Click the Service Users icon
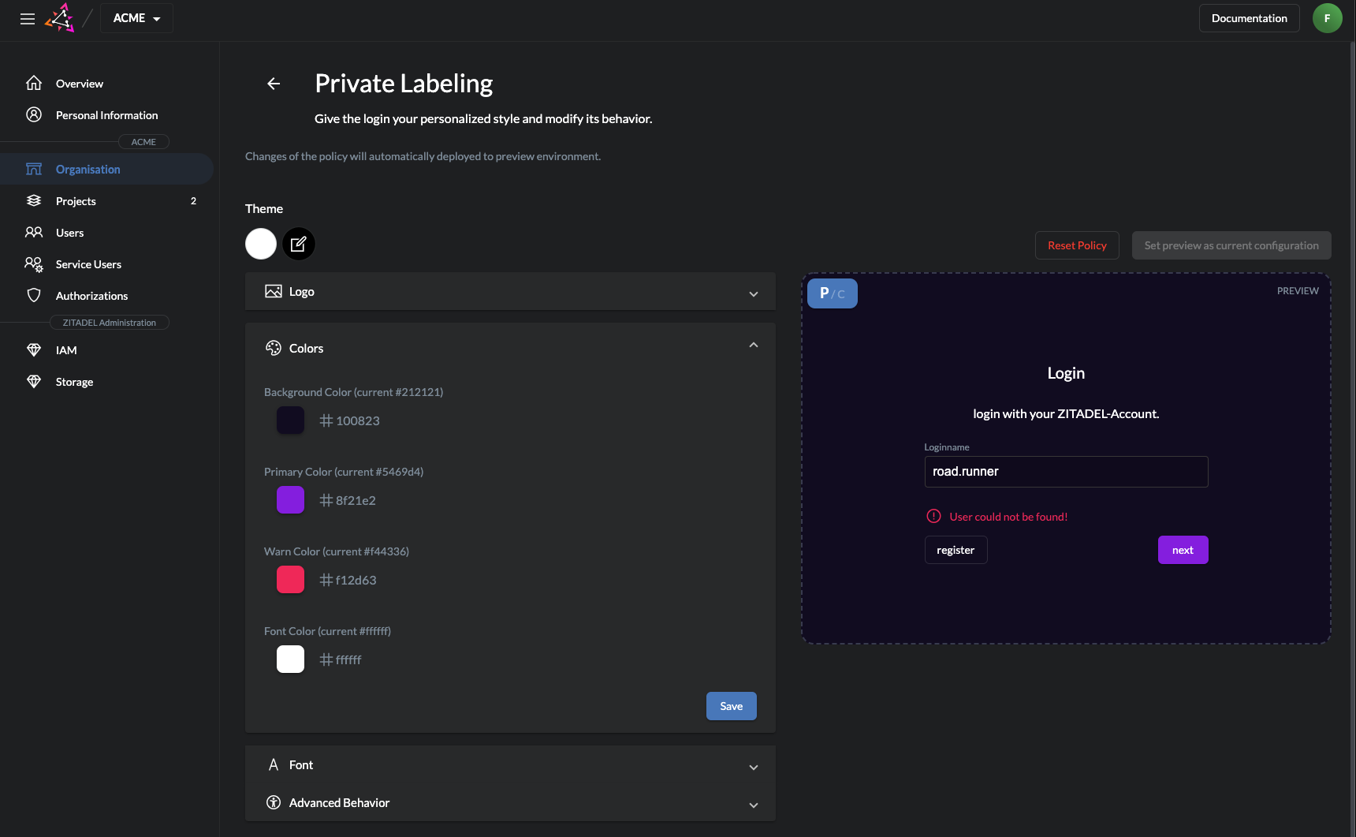 [34, 264]
